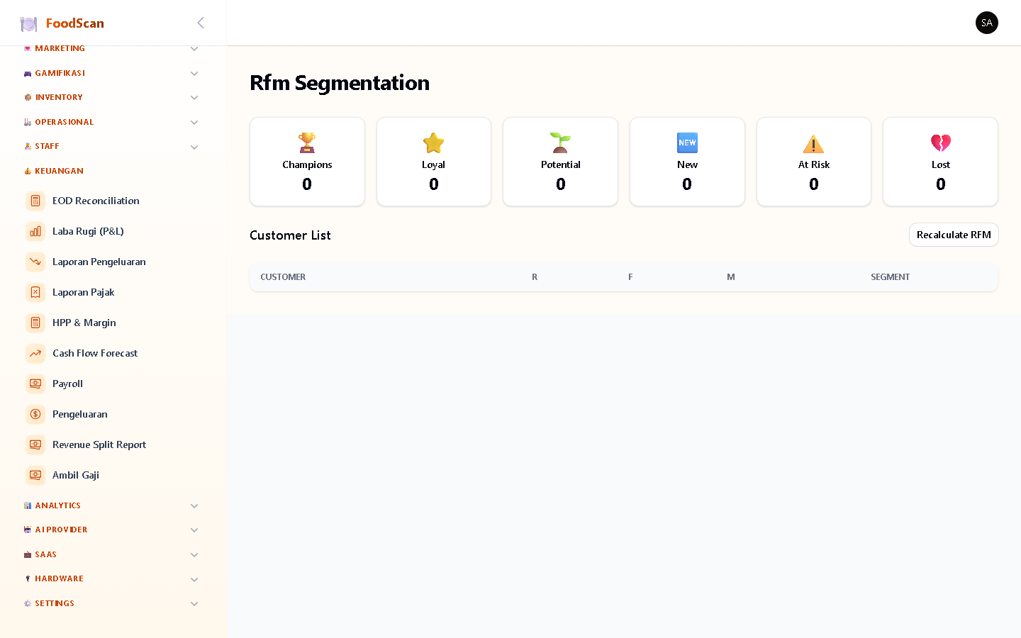Click the EOD Reconciliation icon
Viewport: 1021px width, 638px height.
click(x=35, y=201)
